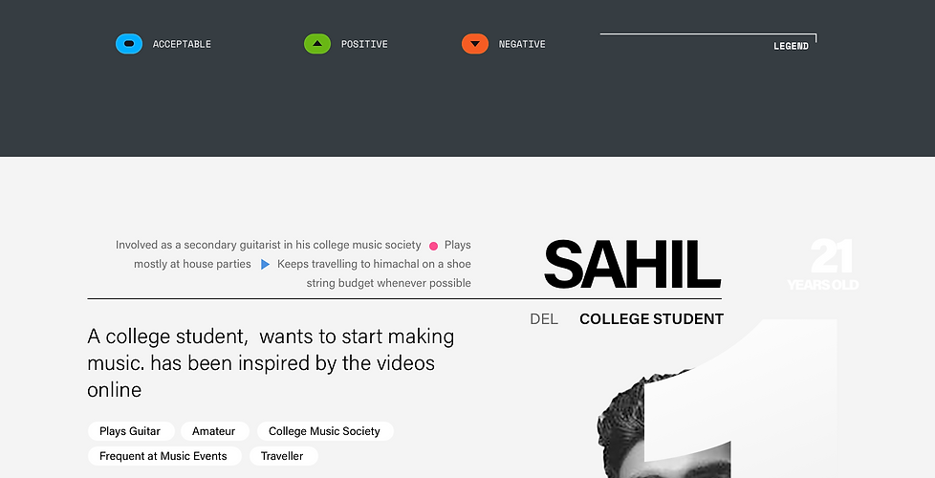Image resolution: width=935 pixels, height=478 pixels.
Task: Select the Traveller tag
Action: pyautogui.click(x=282, y=456)
